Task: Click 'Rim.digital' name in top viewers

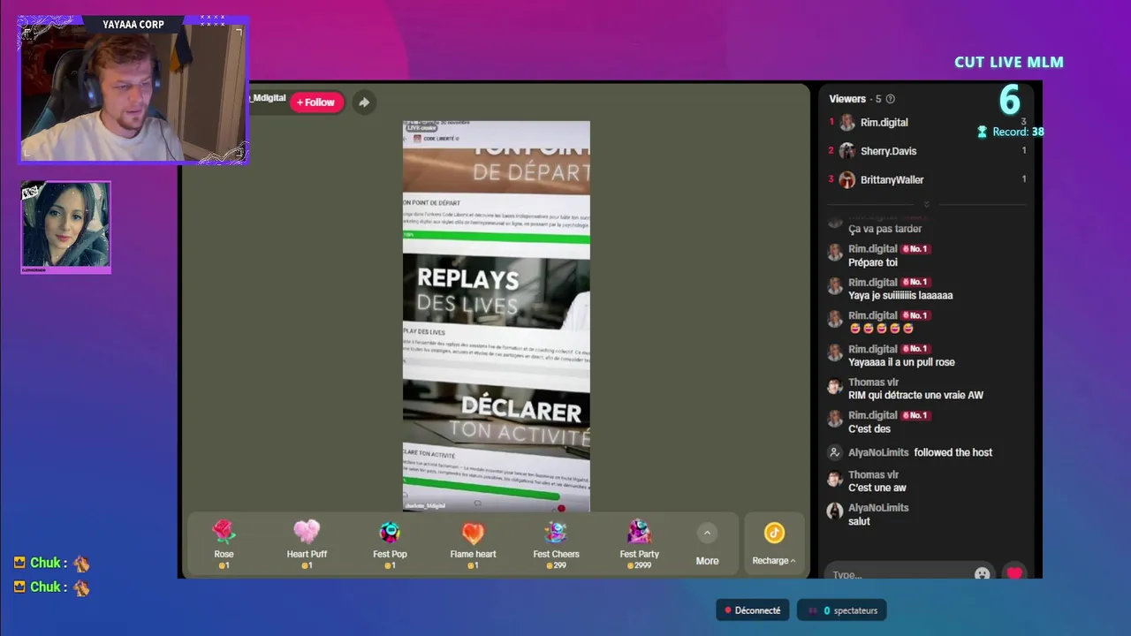Action: [x=884, y=123]
